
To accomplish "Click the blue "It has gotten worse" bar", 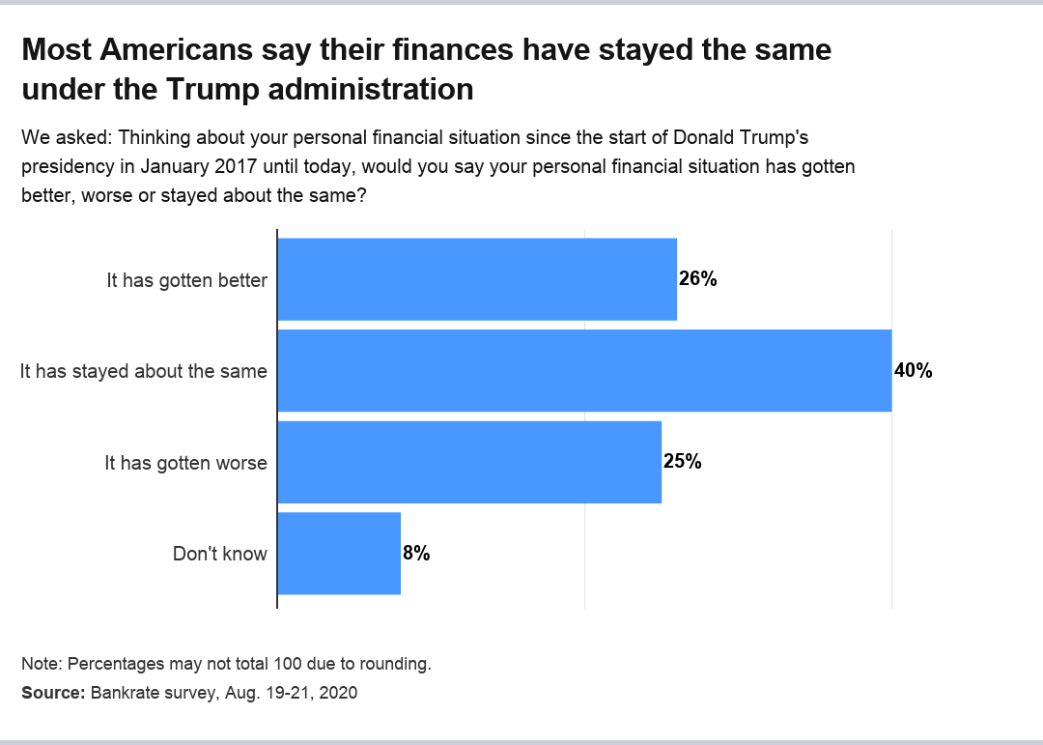I will tap(468, 462).
